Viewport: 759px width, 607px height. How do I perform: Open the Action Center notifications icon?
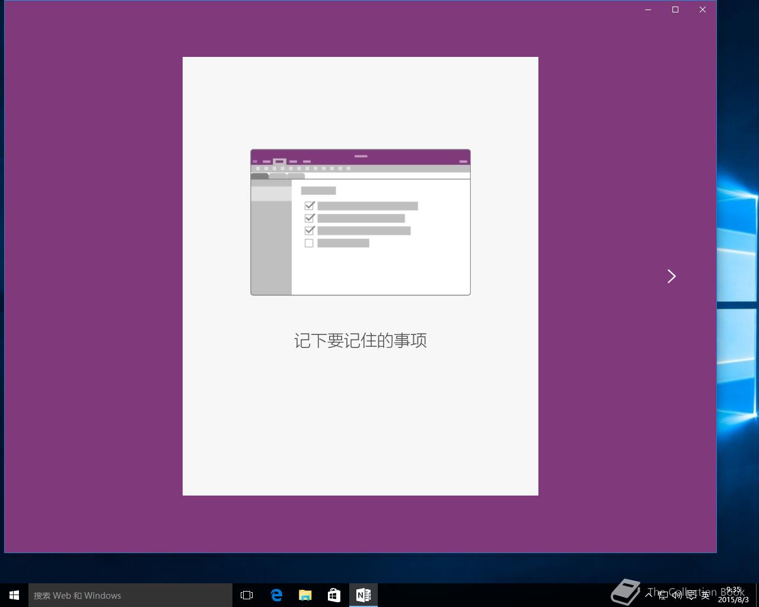(x=691, y=595)
